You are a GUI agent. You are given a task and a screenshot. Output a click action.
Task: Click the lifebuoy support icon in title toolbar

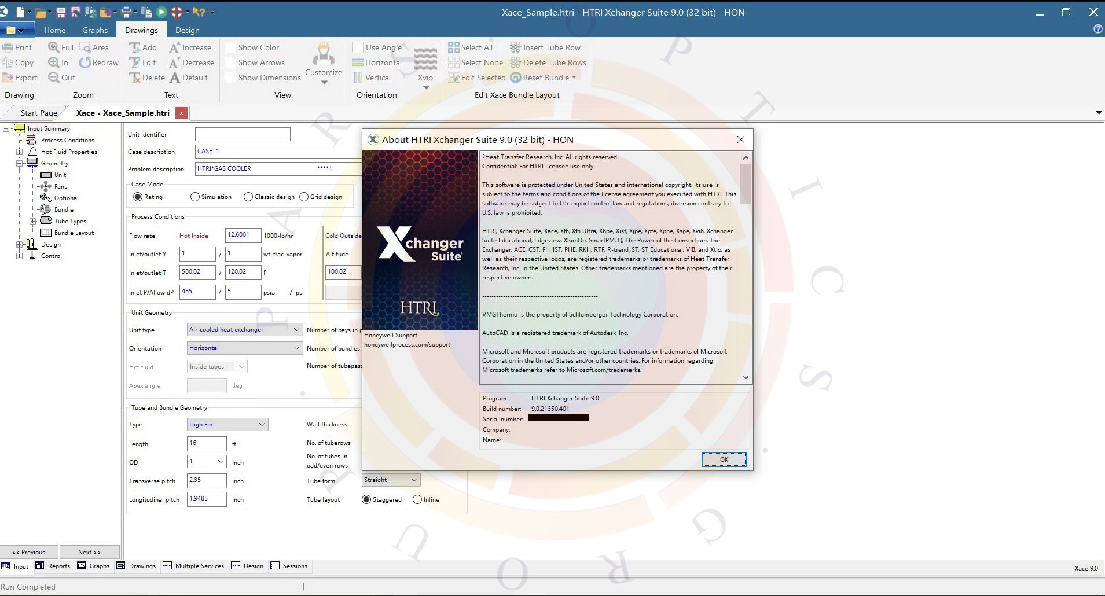point(177,12)
